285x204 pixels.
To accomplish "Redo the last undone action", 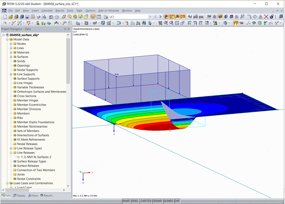I will click(x=57, y=17).
